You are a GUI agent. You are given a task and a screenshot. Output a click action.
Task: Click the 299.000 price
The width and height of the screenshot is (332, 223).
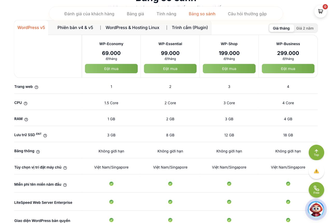point(288,53)
